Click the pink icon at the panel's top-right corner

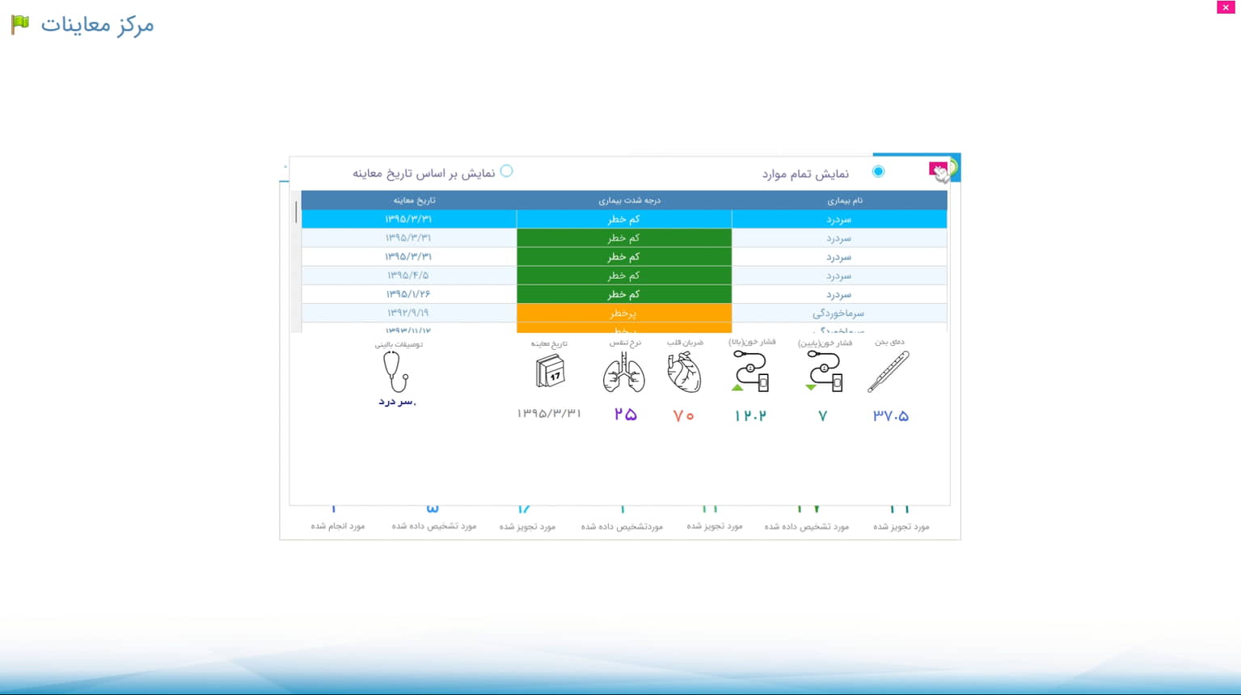tap(938, 170)
